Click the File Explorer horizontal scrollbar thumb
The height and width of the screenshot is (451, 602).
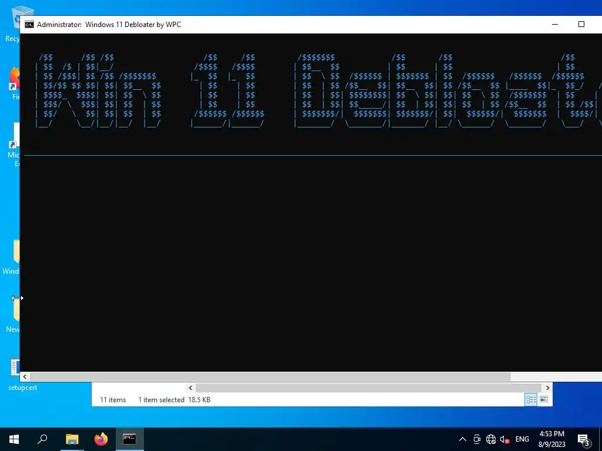click(369, 388)
